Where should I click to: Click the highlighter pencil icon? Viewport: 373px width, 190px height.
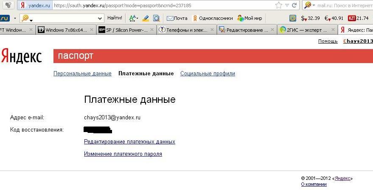coord(146,18)
